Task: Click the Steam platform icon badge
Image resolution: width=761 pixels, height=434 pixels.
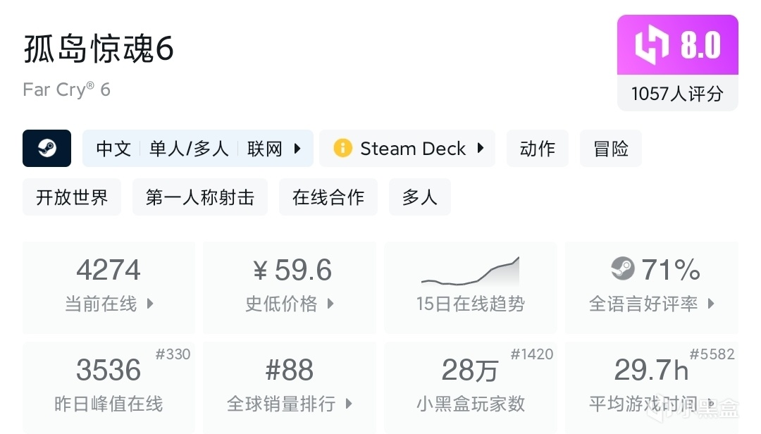Action: tap(47, 149)
